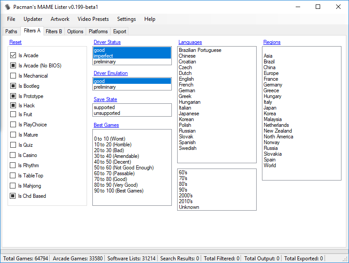Open the File menu
This screenshot has height=263, width=349.
click(x=11, y=19)
